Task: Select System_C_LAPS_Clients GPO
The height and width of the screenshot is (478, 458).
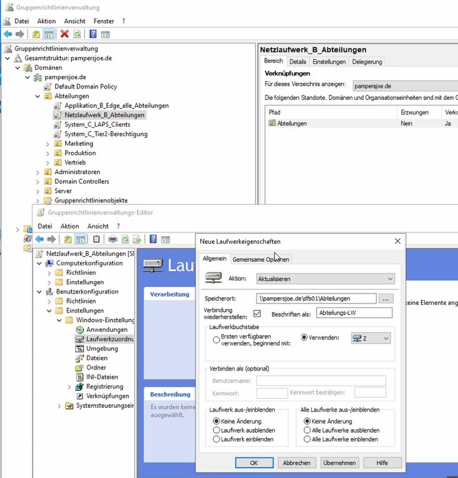Action: [97, 125]
